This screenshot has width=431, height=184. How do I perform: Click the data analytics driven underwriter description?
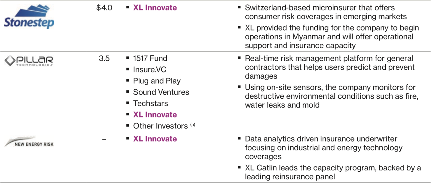click(323, 148)
